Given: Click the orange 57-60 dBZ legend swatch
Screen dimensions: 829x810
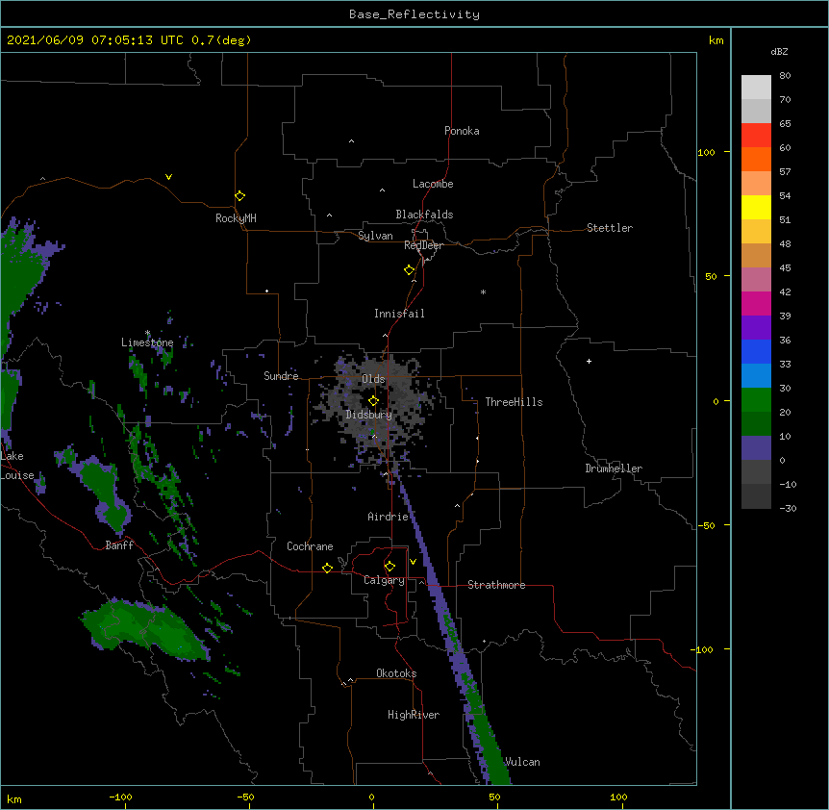Looking at the screenshot, I should tap(756, 159).
